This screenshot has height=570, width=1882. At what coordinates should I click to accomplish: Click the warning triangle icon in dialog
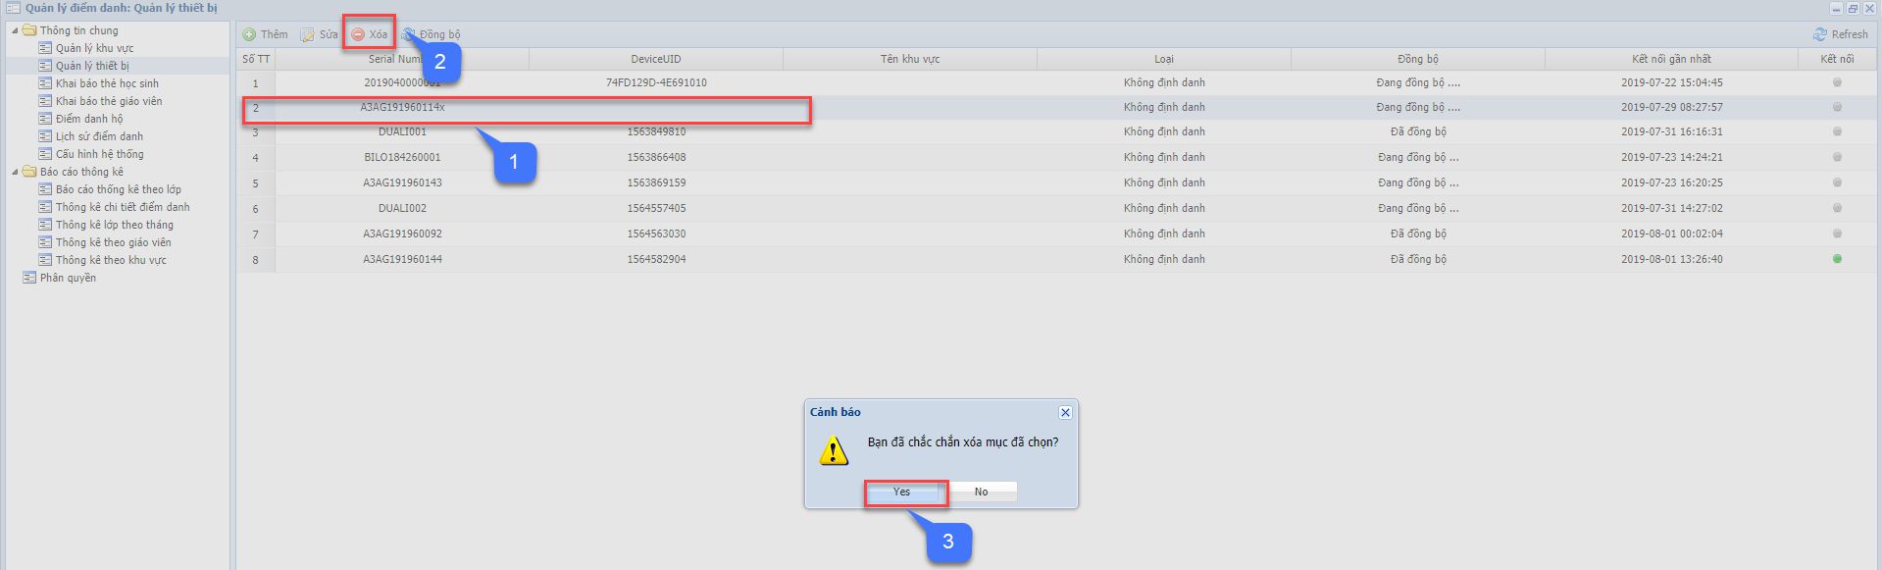coord(833,450)
